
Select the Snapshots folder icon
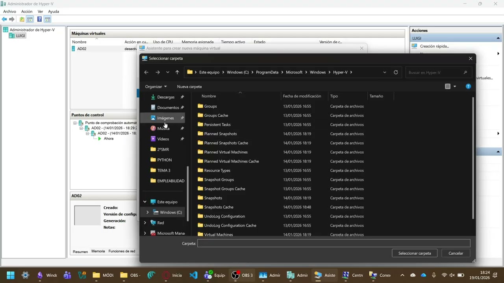(x=200, y=198)
